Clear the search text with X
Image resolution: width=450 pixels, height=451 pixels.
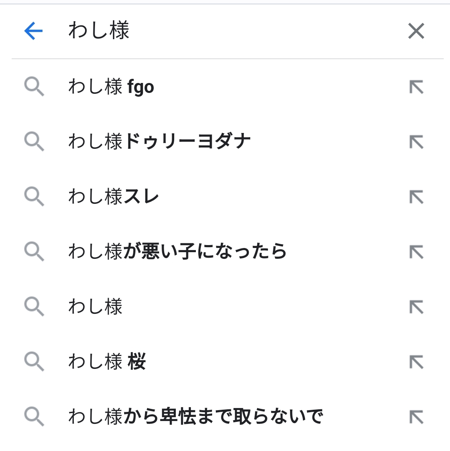point(416,31)
